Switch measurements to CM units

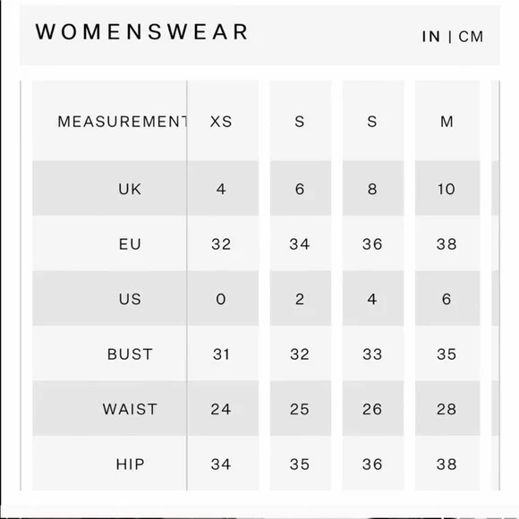point(471,37)
